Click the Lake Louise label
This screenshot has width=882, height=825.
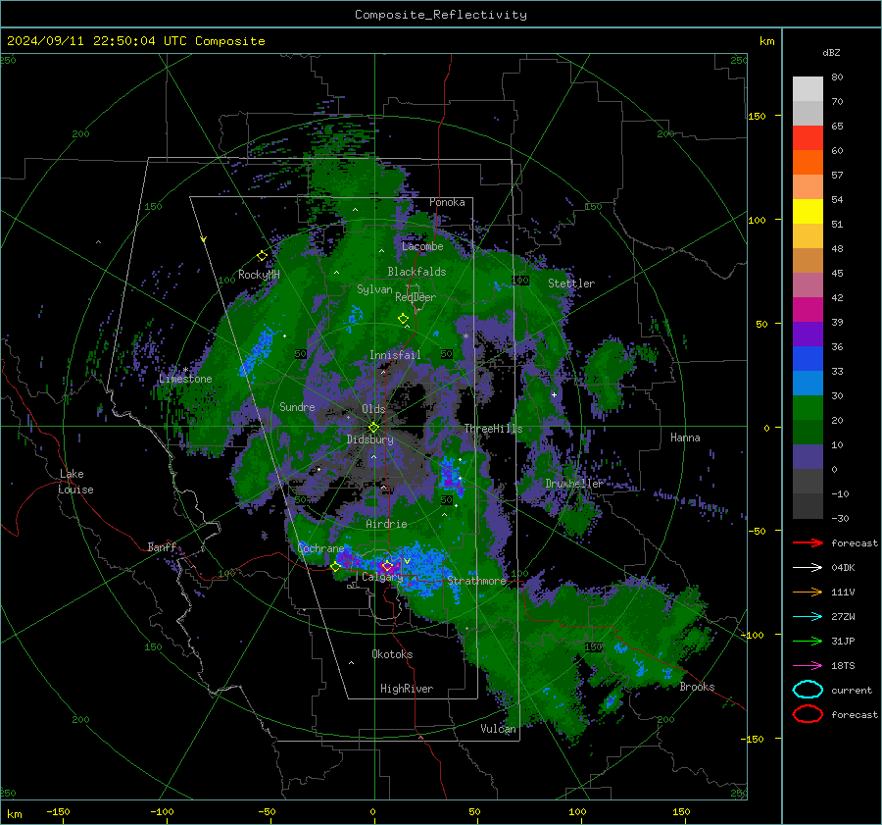click(x=75, y=482)
